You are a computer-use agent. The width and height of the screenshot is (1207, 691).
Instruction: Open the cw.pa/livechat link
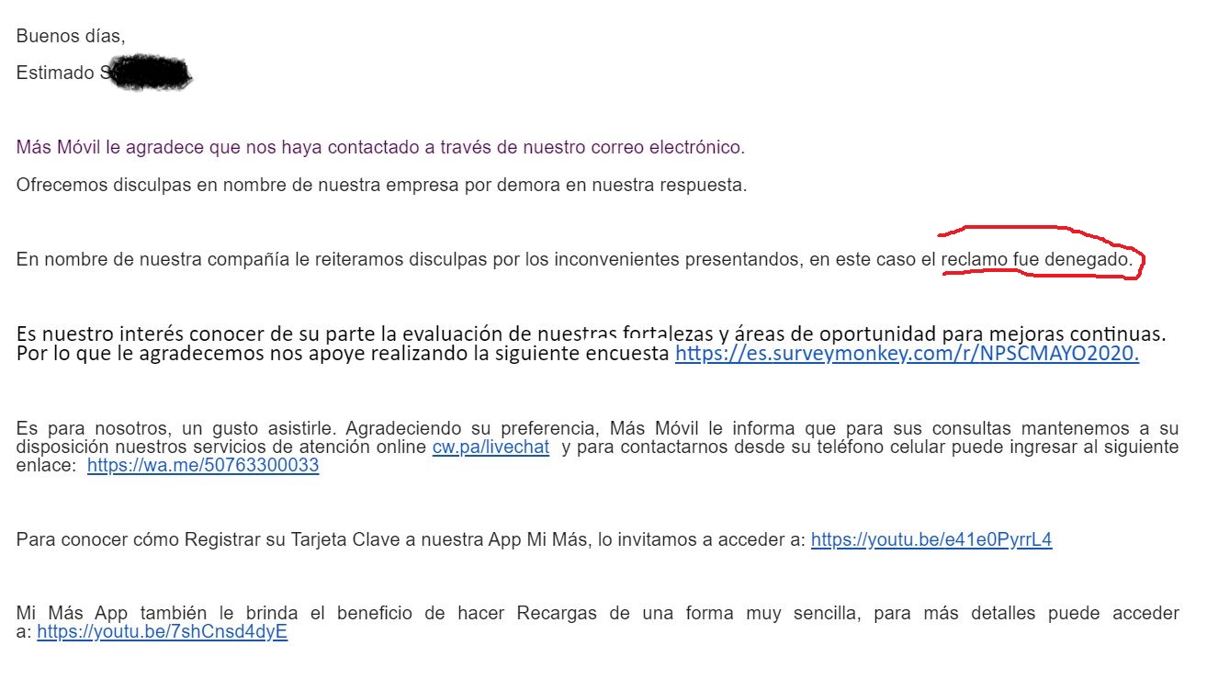[x=491, y=447]
